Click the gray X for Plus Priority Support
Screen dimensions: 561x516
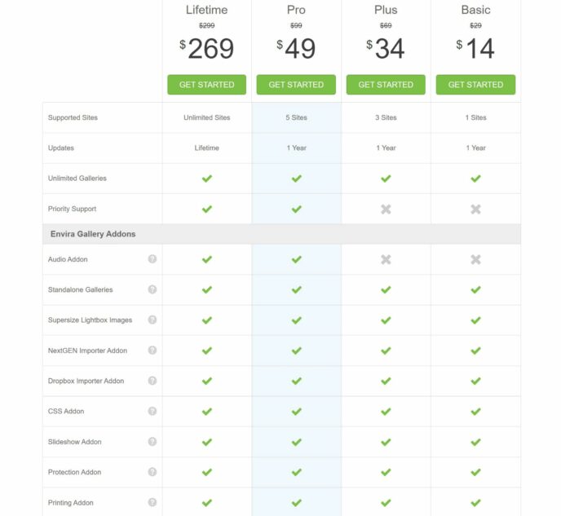(x=386, y=209)
